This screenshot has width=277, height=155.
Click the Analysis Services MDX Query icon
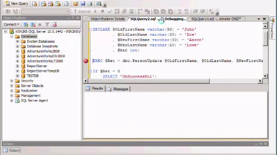click(43, 3)
